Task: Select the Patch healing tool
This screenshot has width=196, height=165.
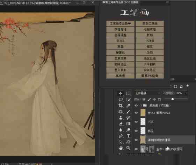Action: pos(121,112)
